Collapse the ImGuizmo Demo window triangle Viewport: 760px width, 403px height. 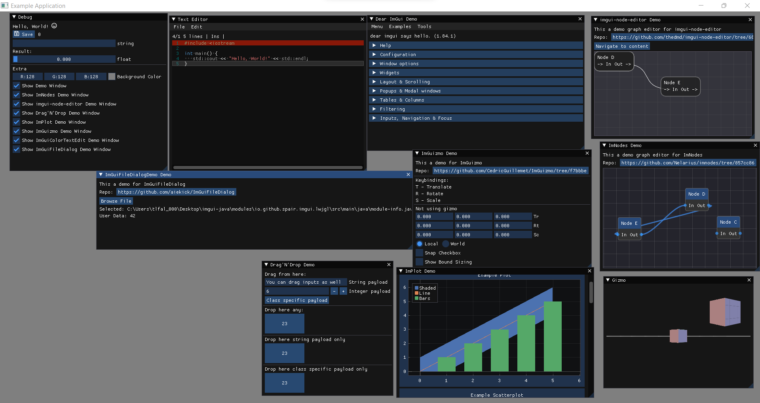click(417, 153)
